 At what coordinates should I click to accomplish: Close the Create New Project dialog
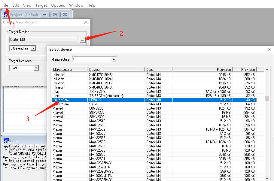pos(86,22)
